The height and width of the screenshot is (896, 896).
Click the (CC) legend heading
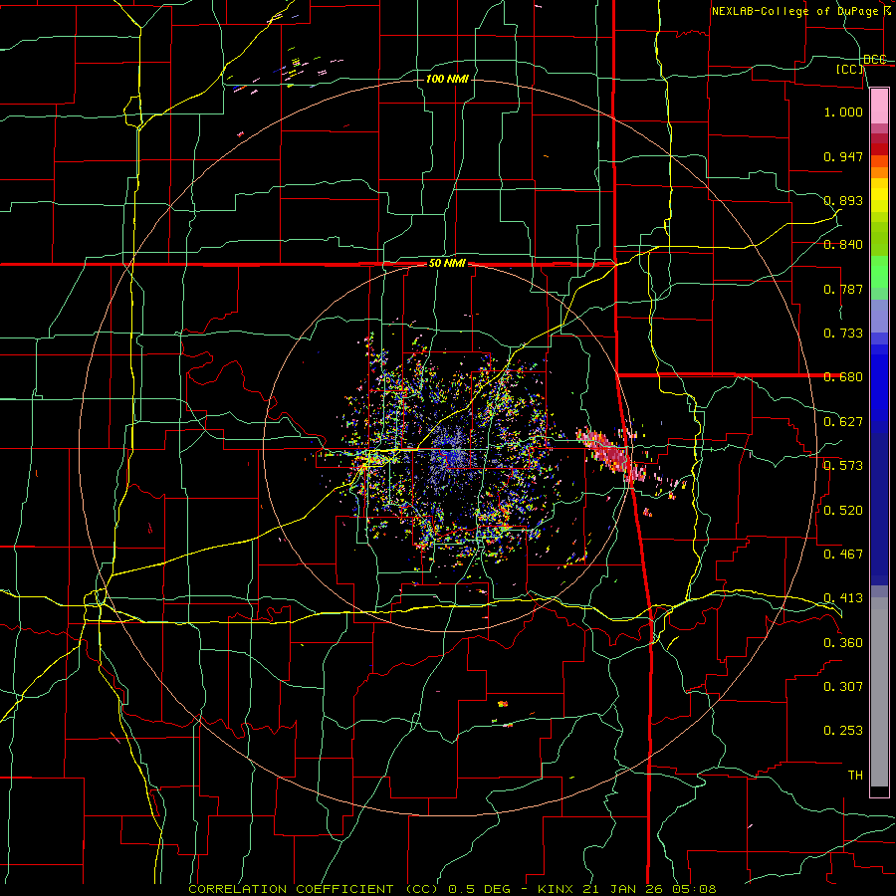pos(850,69)
